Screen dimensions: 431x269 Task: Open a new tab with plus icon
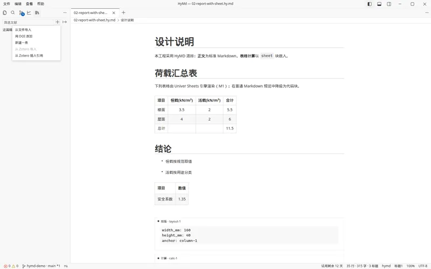pos(123,12)
